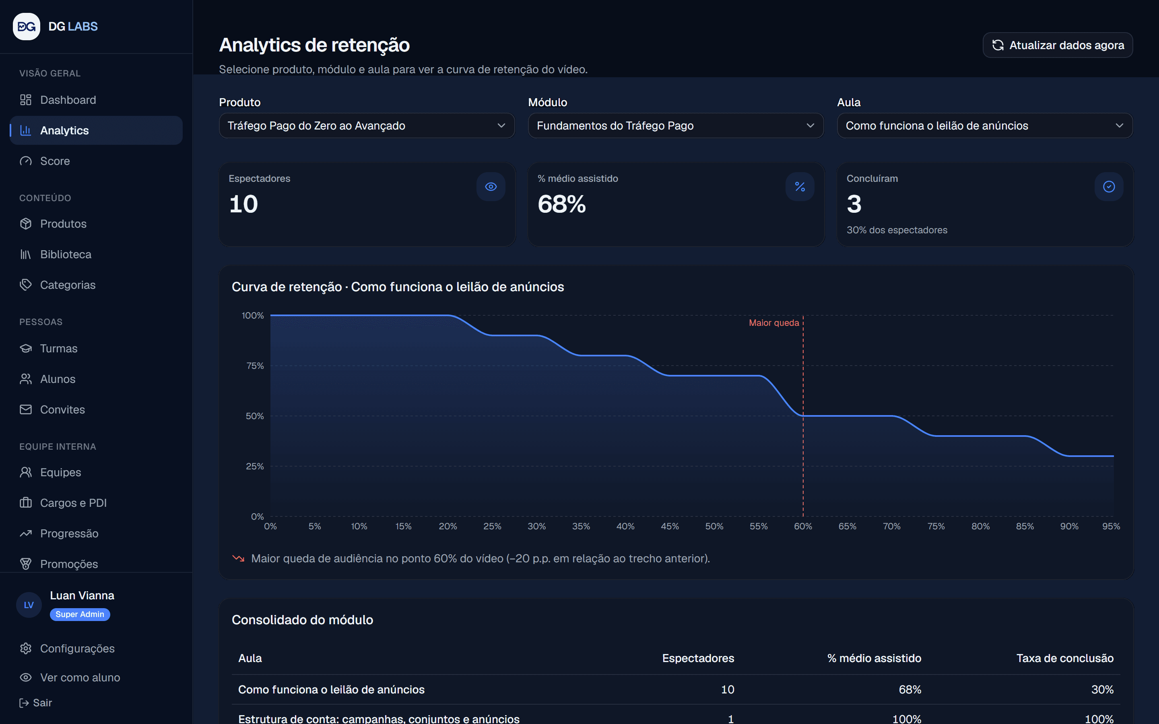Click the Taxa de conclusão column header

pos(1065,658)
